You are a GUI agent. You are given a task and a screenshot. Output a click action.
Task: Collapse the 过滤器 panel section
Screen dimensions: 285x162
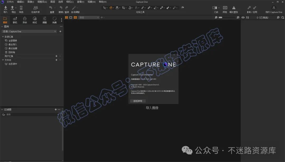coord(2,109)
